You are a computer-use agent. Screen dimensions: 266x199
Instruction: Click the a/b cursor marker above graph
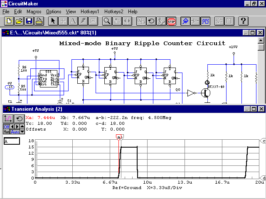119,137
